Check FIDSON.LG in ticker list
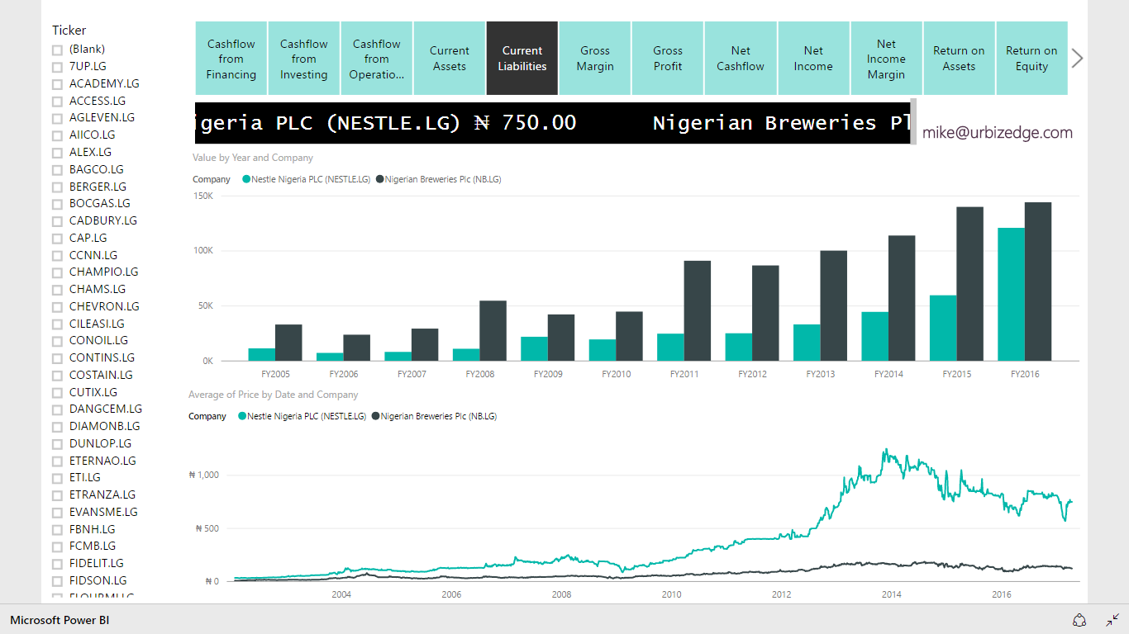1129x634 pixels. tap(57, 581)
